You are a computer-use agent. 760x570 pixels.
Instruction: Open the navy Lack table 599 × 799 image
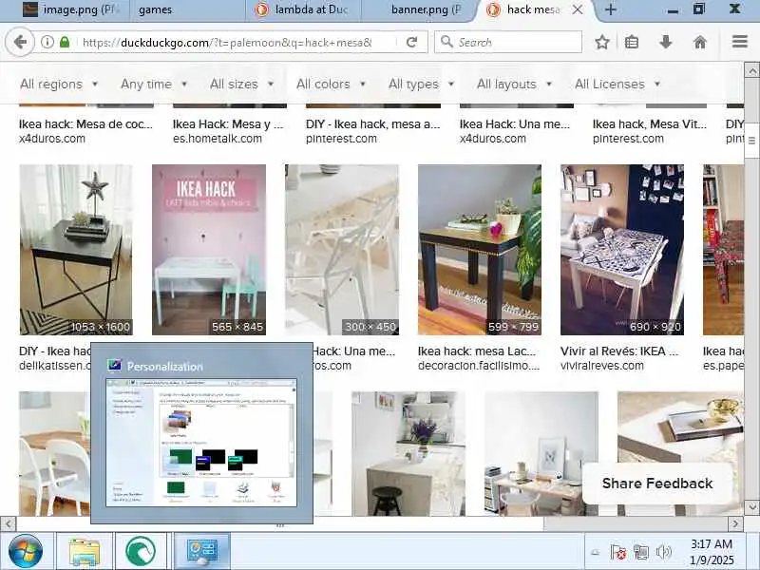(480, 250)
